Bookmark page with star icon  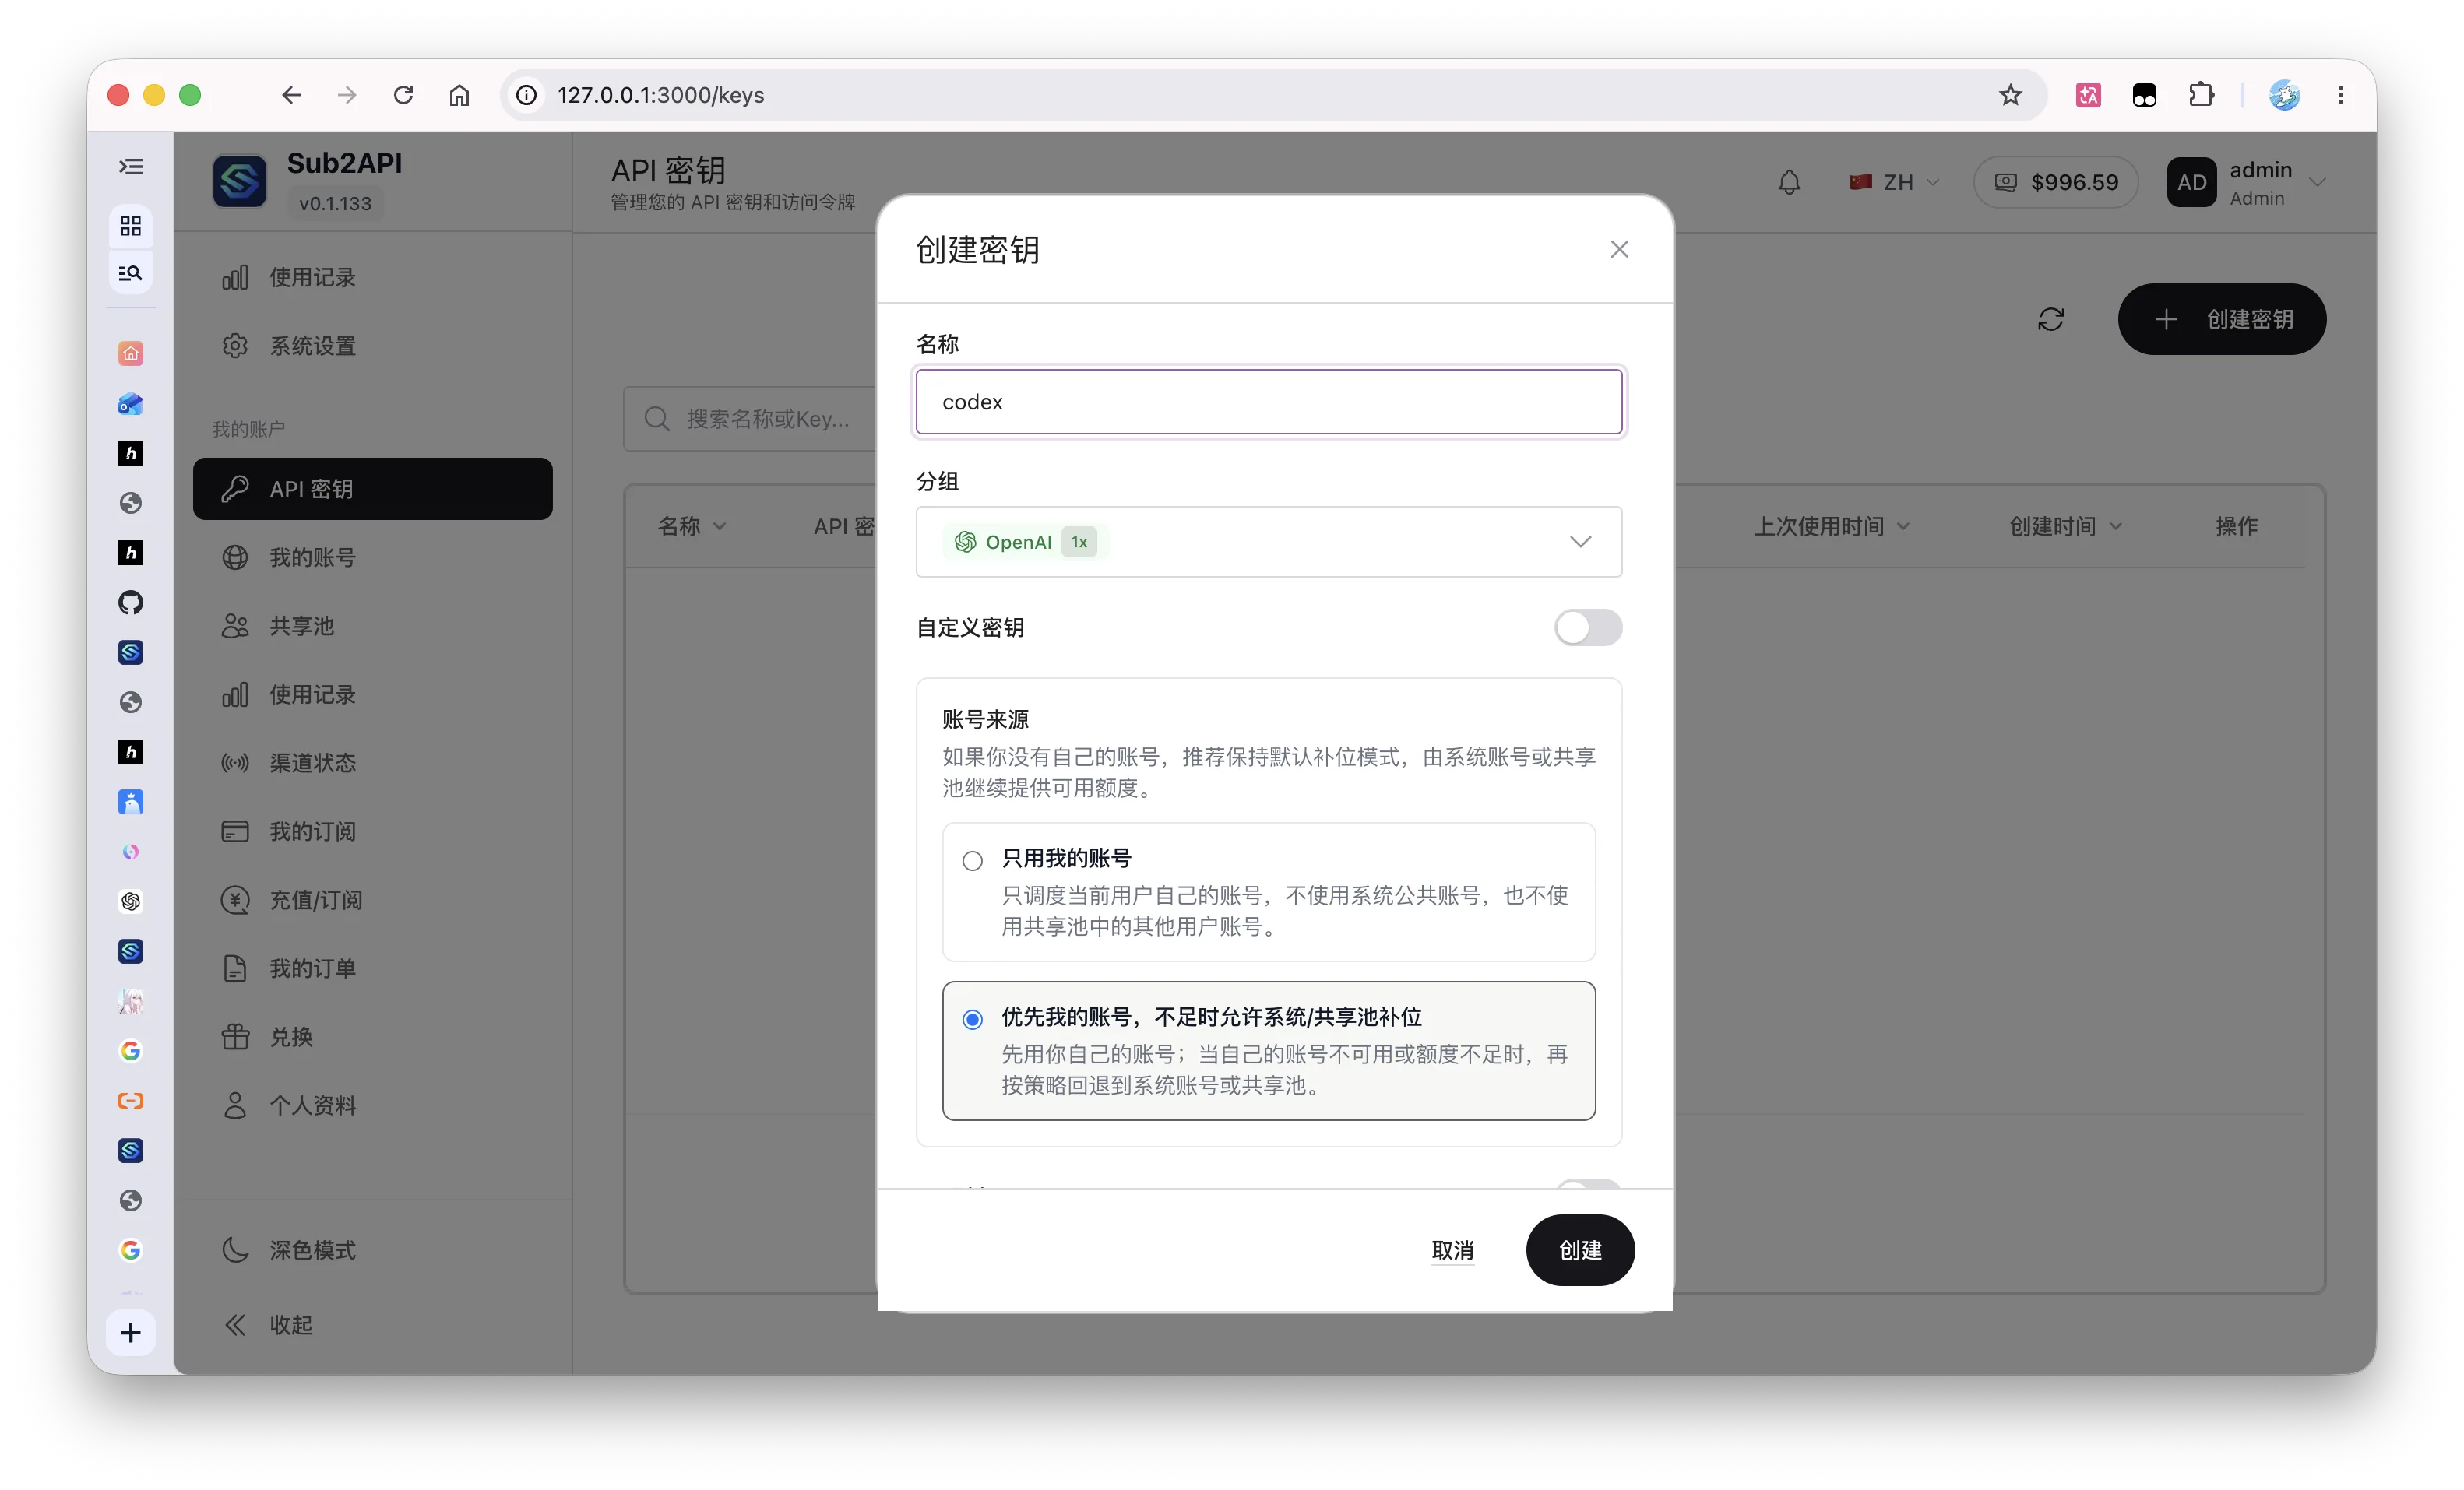(x=2010, y=95)
